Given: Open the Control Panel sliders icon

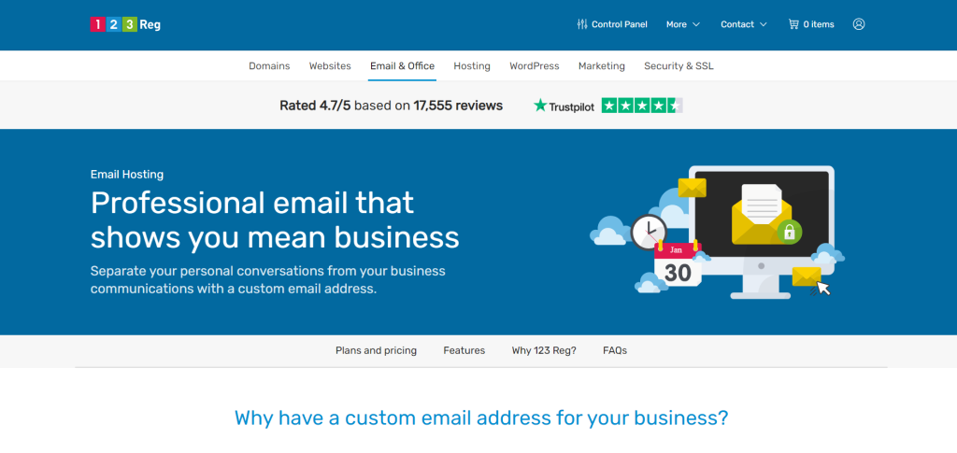Looking at the screenshot, I should point(582,24).
